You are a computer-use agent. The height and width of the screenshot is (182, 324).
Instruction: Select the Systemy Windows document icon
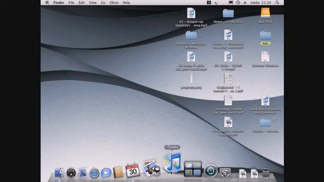click(x=265, y=57)
